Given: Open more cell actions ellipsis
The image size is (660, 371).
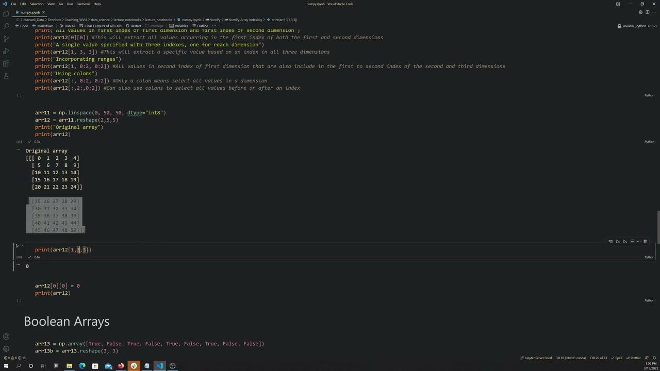Looking at the screenshot, I should pos(638,241).
